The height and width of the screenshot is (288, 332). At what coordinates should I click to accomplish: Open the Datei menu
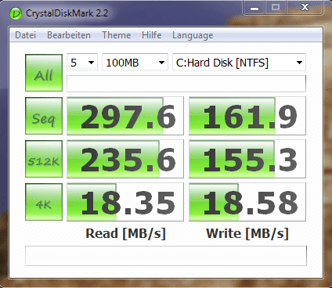click(x=25, y=35)
